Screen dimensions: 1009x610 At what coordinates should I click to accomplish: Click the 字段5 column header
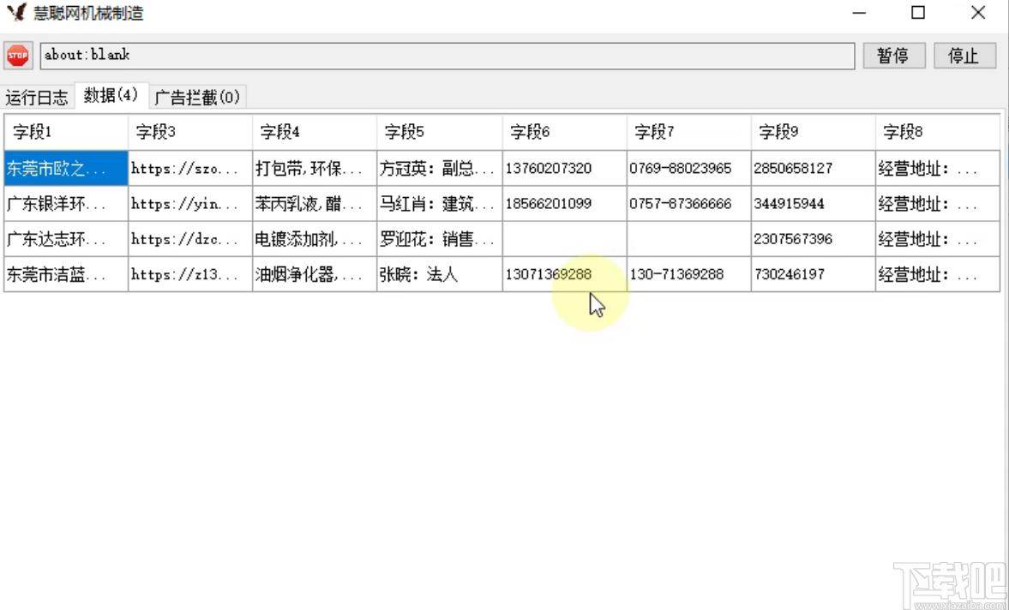[x=440, y=133]
